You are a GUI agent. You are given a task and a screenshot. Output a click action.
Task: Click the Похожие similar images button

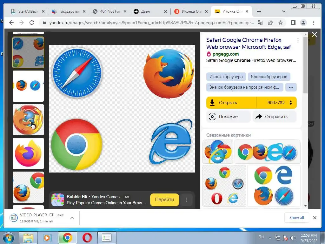229,117
